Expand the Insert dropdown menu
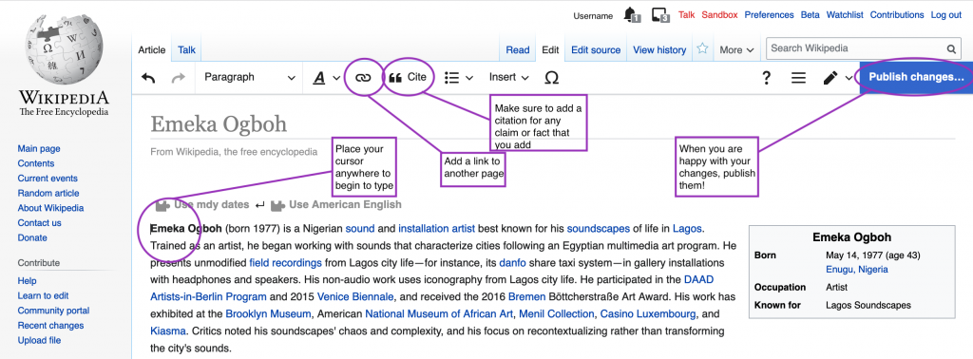 pos(509,78)
